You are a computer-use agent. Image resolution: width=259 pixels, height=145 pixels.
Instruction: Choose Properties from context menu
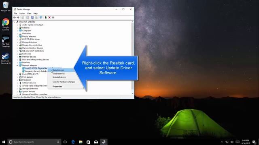coord(57,87)
